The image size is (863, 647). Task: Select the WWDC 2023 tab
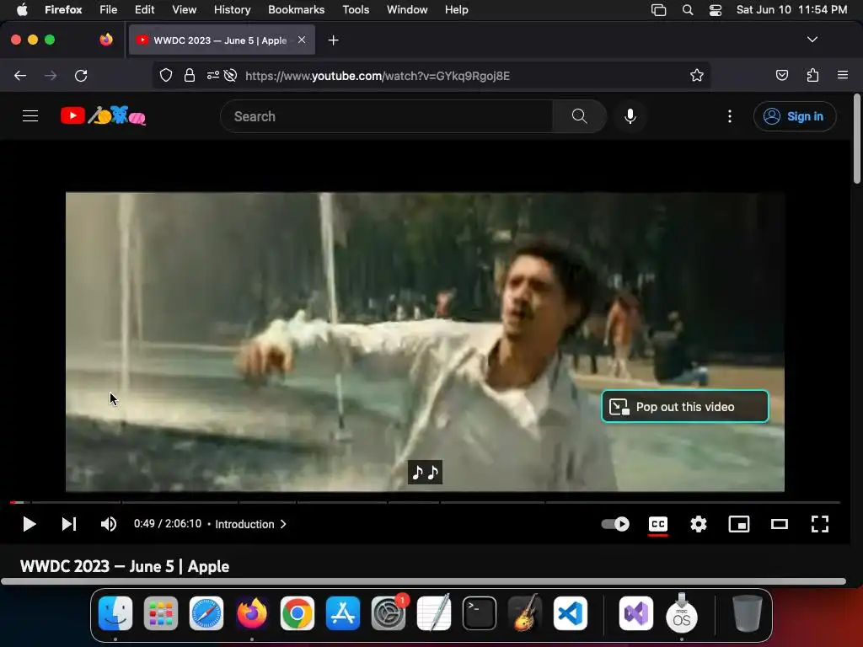222,40
